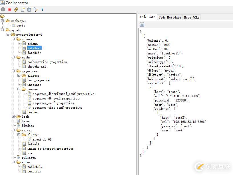Click the grey Connect toolbar icon
This screenshot has width=233, height=175.
[x=3, y=10]
